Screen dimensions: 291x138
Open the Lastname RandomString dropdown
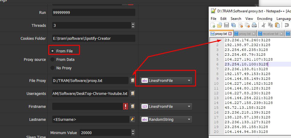point(166,119)
